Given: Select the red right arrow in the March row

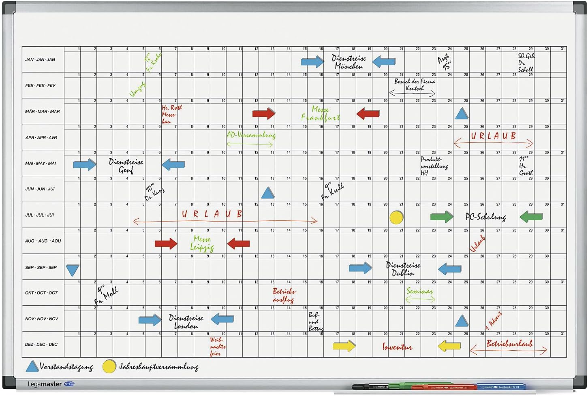Looking at the screenshot, I should pos(264,113).
